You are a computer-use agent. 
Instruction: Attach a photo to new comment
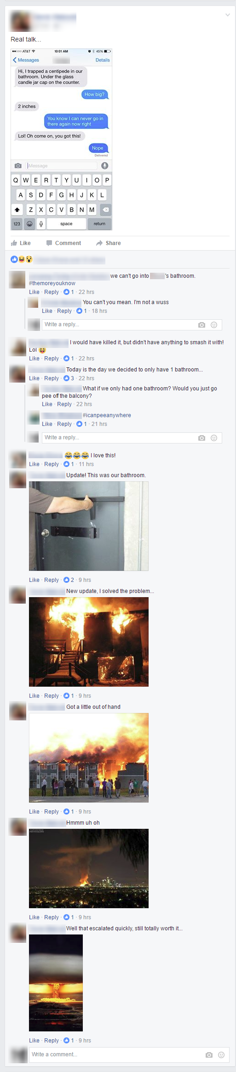(209, 1055)
